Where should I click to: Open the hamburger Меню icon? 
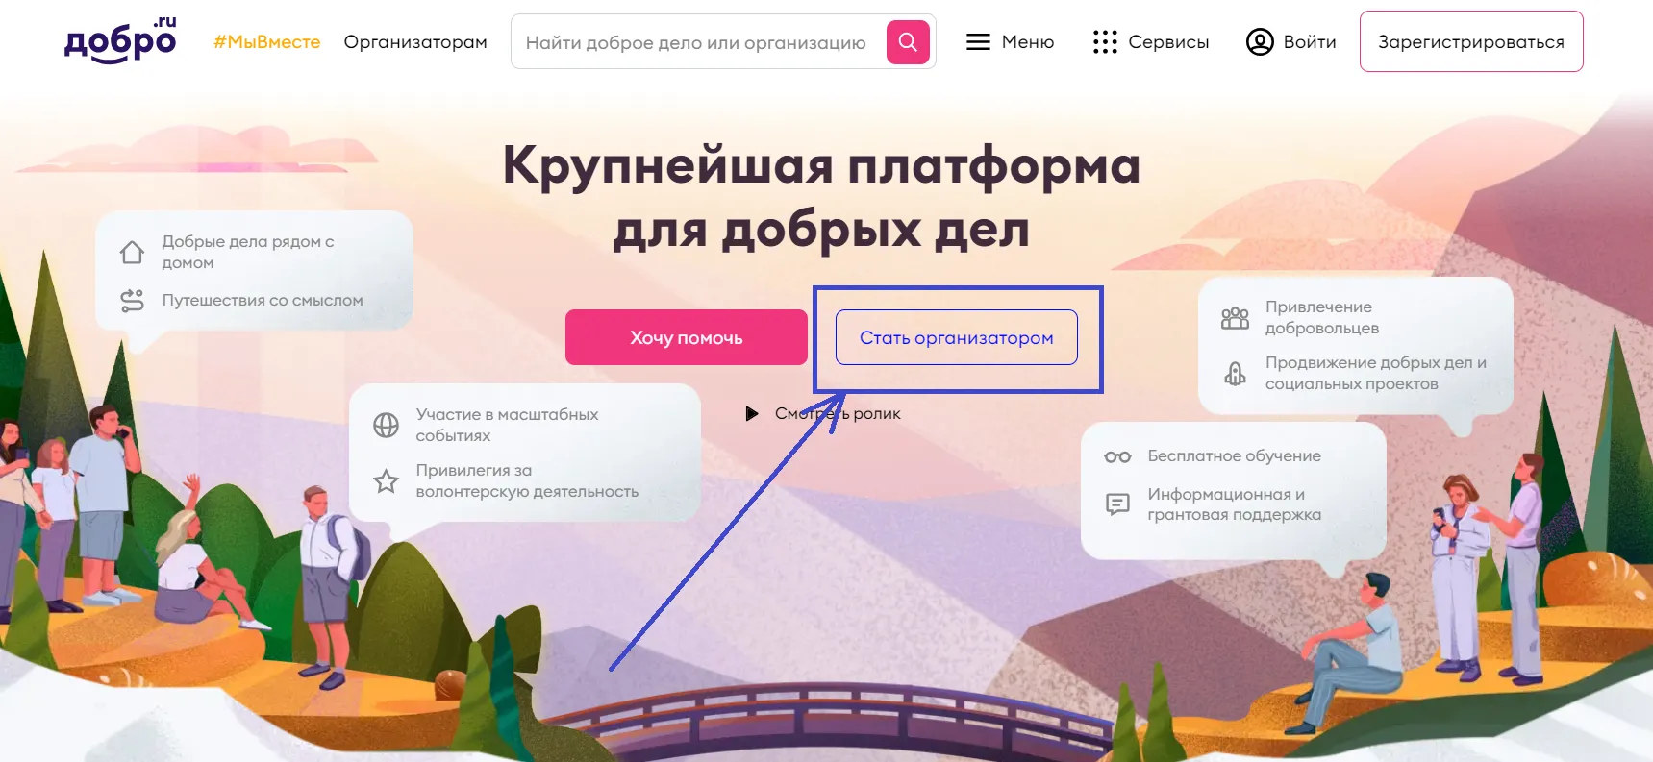pyautogui.click(x=978, y=42)
